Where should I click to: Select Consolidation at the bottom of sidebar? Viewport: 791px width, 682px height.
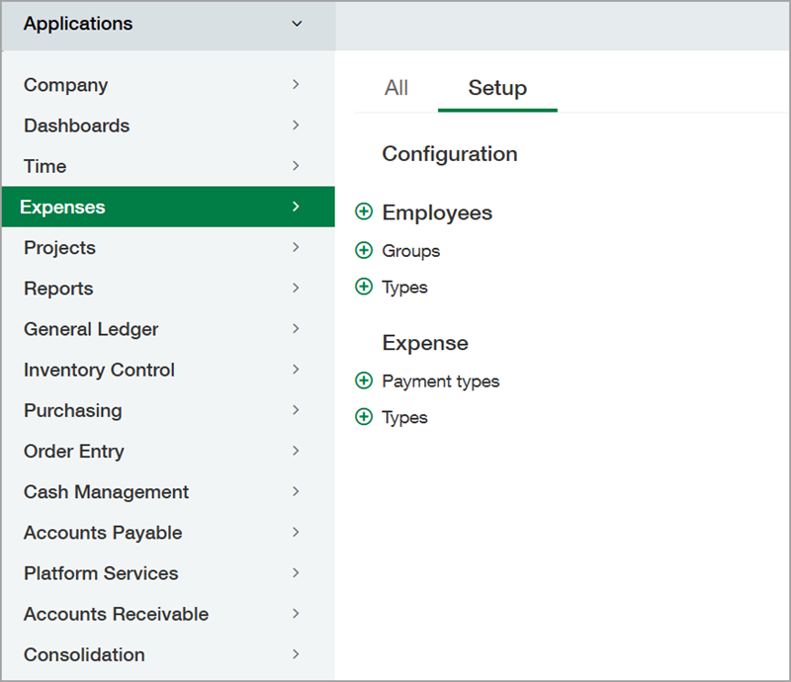point(83,654)
